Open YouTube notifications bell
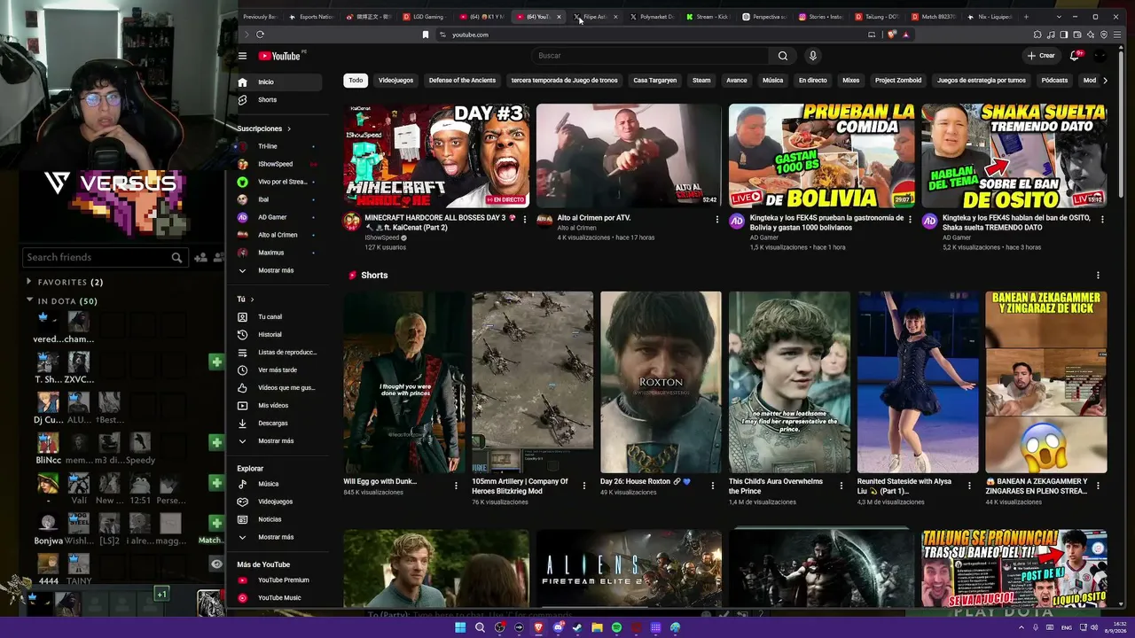Image resolution: width=1135 pixels, height=638 pixels. [x=1075, y=56]
